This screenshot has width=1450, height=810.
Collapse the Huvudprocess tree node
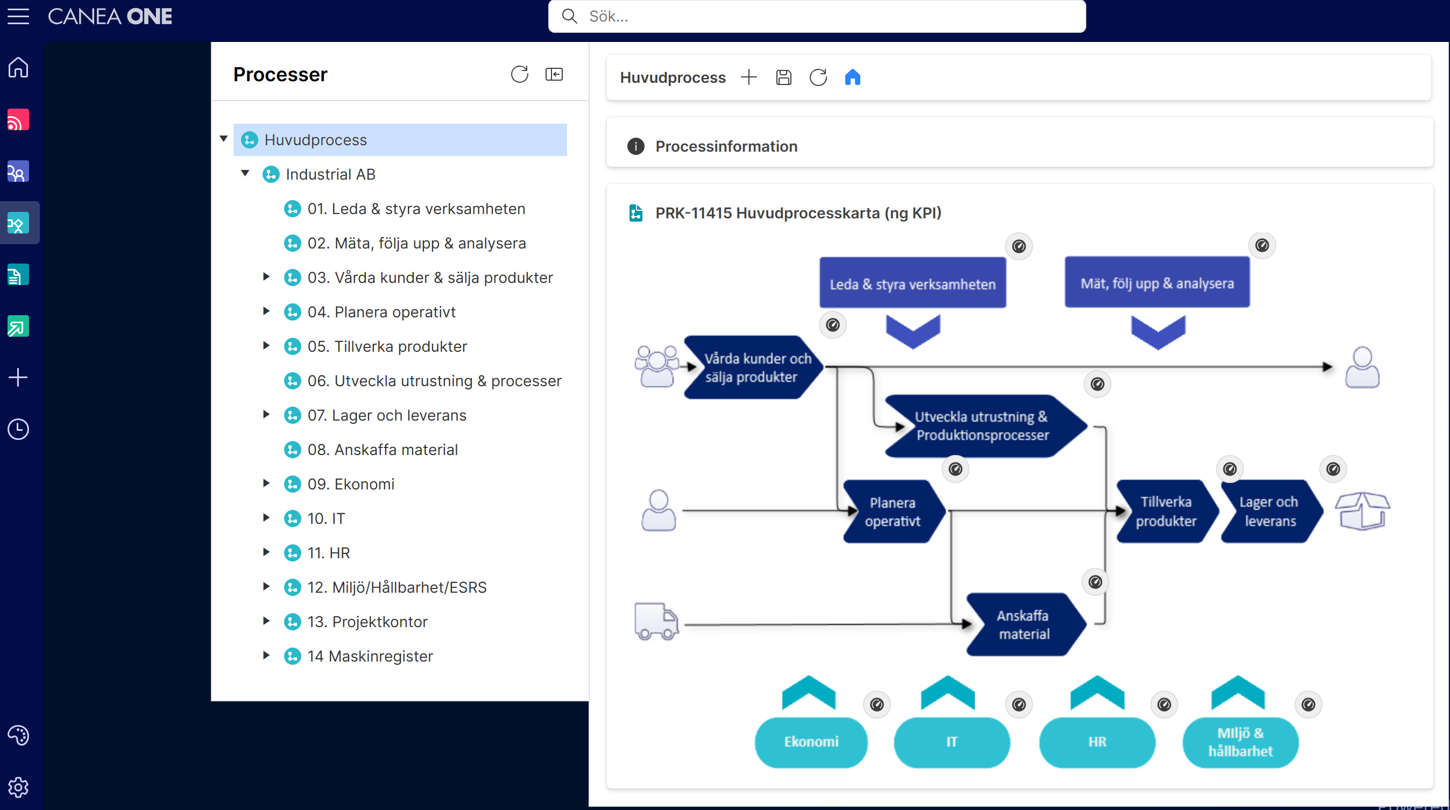[x=223, y=139]
